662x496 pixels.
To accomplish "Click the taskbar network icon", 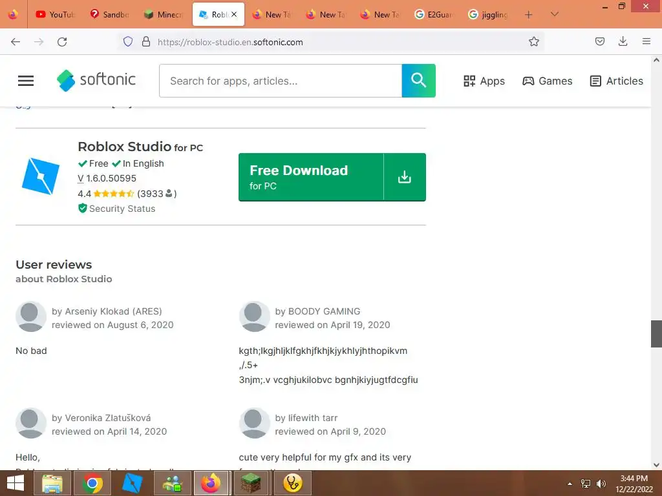I will pyautogui.click(x=586, y=484).
